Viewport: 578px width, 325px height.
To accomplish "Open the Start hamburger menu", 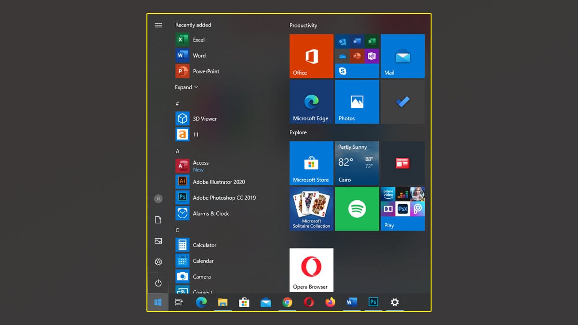I will point(158,25).
